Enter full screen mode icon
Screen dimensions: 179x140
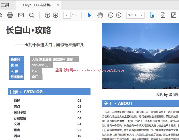tap(174, 15)
